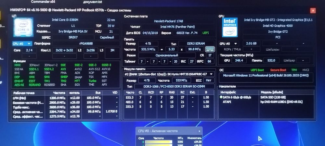
Task: Click the Рабочая точка column header
Action: (x=29, y=93)
